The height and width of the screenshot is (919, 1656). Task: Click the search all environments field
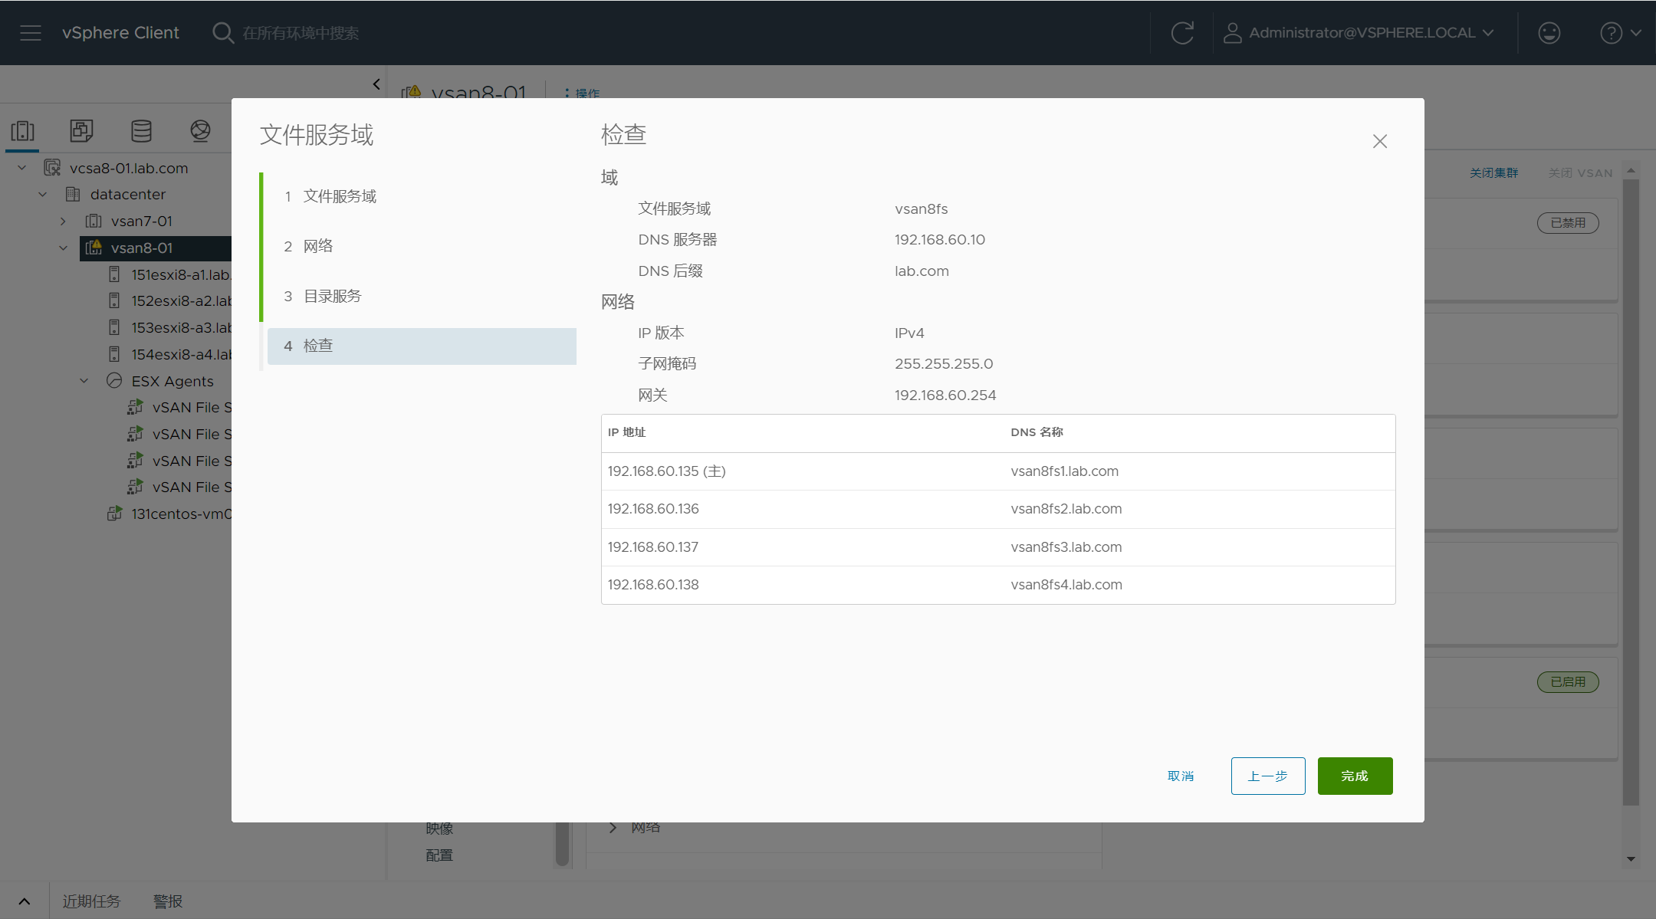point(301,33)
